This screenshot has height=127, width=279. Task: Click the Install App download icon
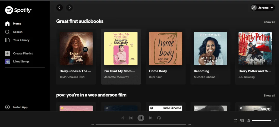click(7, 107)
